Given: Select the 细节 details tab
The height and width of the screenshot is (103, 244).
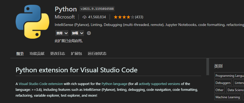Looking at the screenshot, I should 20,54.
